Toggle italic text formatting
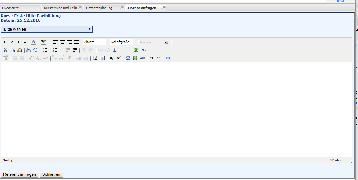 pos(12,42)
